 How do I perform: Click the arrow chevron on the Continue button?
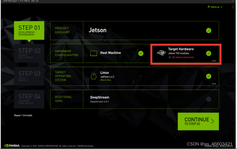click(x=213, y=121)
